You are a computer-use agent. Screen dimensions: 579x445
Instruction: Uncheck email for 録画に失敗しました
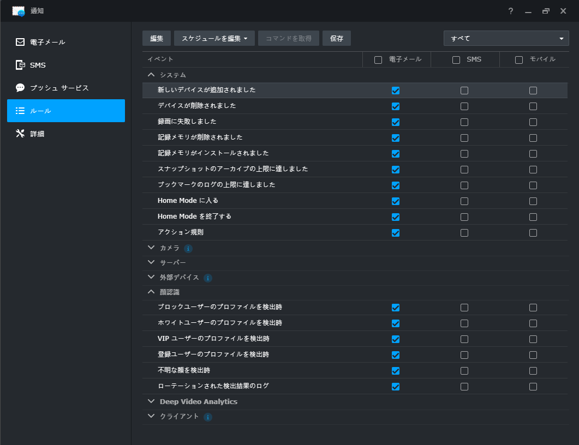(x=396, y=122)
